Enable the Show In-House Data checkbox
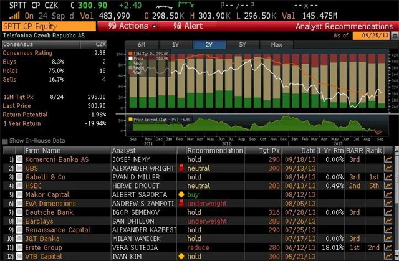Viewport: 399px width, 261px height. 5,141
